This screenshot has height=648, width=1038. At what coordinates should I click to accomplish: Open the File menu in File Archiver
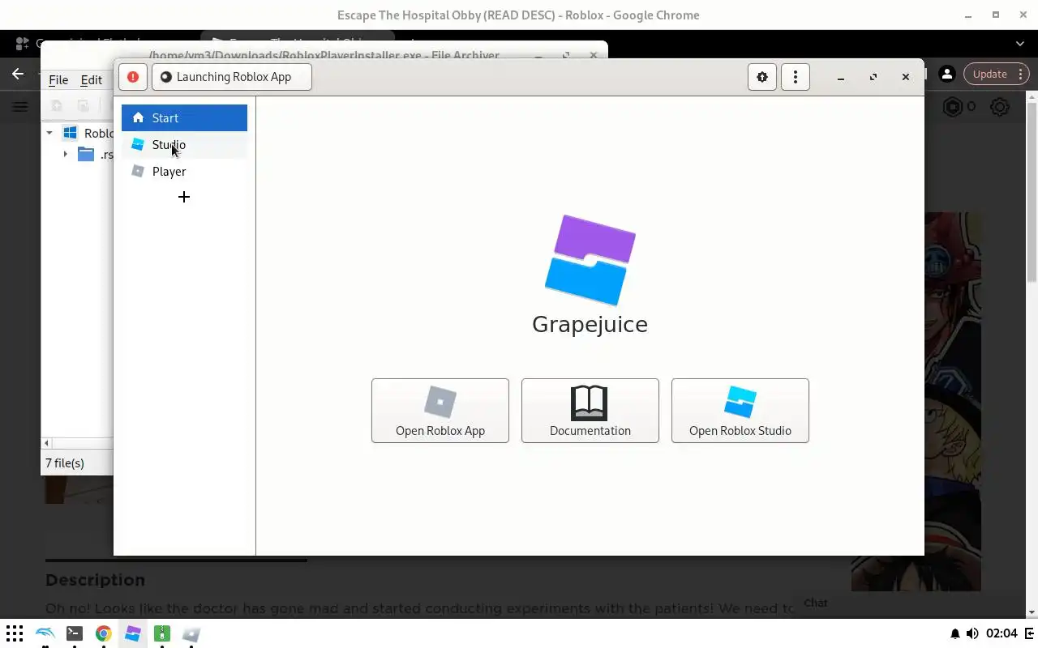pyautogui.click(x=58, y=79)
